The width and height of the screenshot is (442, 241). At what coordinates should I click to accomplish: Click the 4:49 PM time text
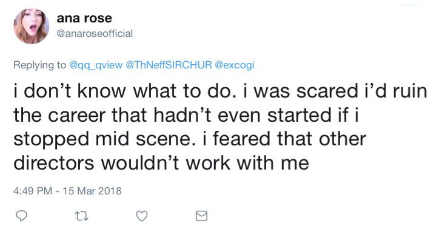33,191
